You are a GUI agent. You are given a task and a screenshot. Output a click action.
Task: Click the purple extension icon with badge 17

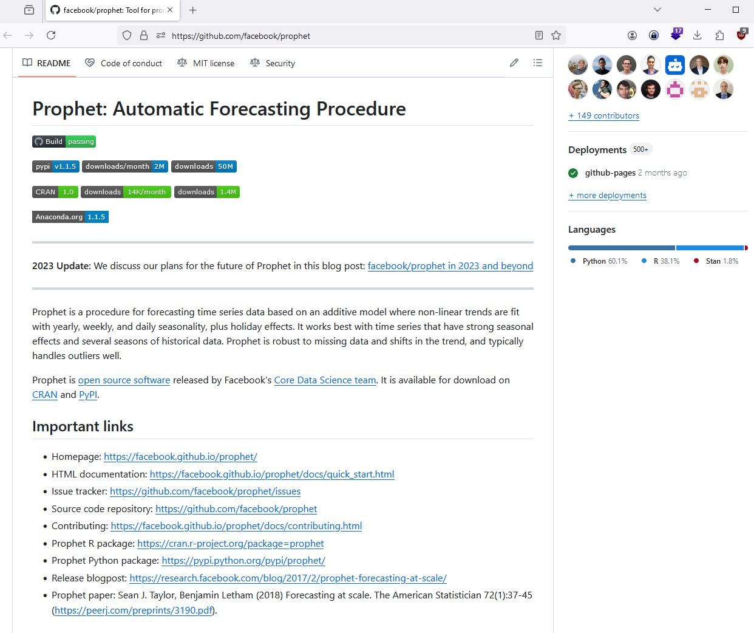676,35
